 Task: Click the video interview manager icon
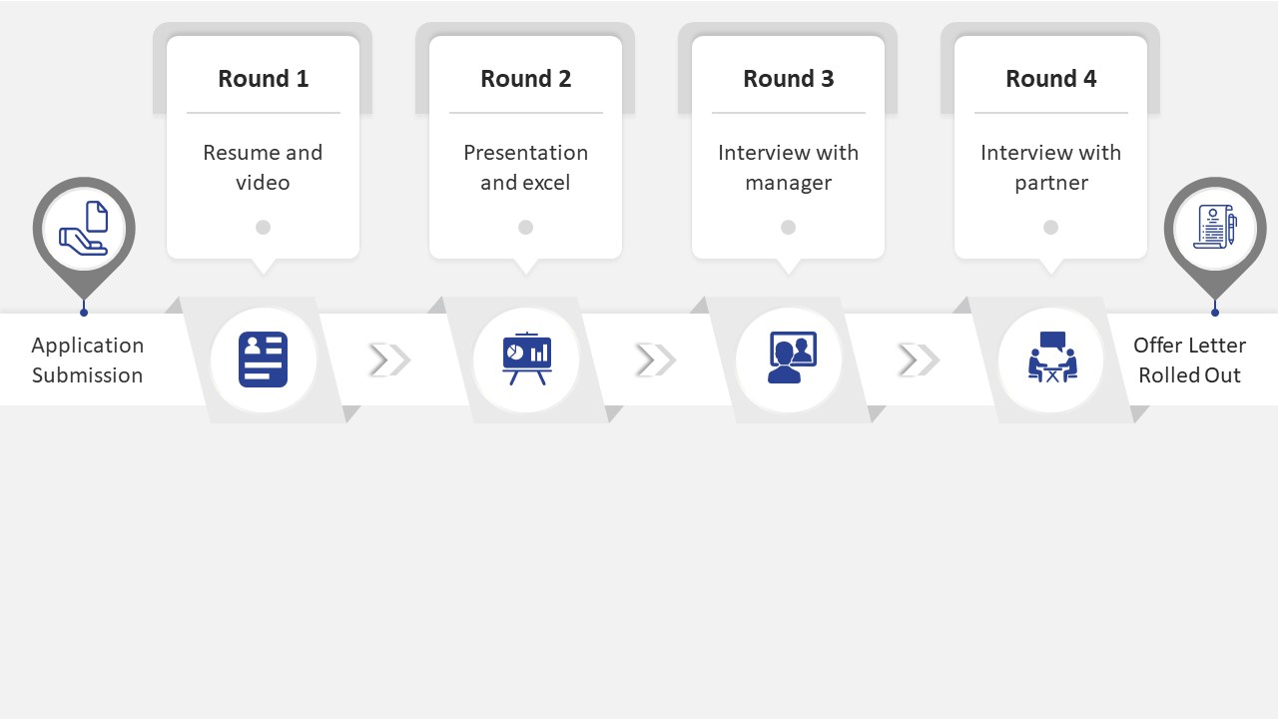(x=789, y=359)
